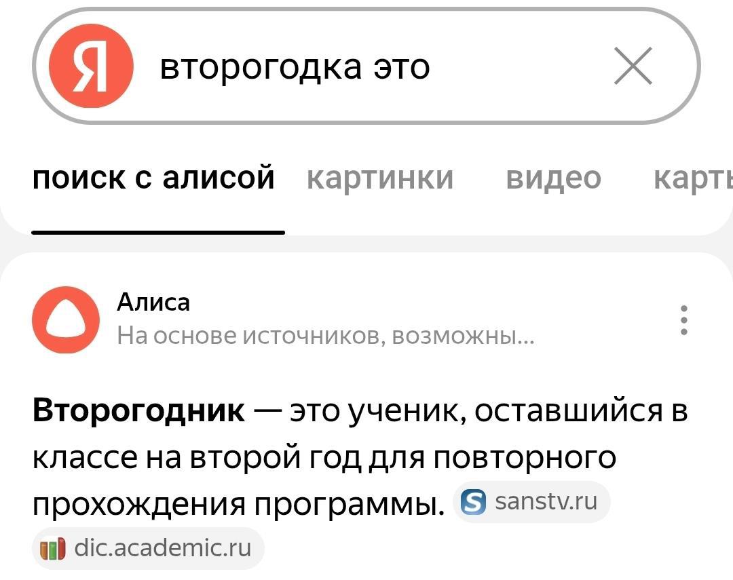The height and width of the screenshot is (580, 733).
Task: Follow the dic.academic.ru source link
Action: click(162, 547)
